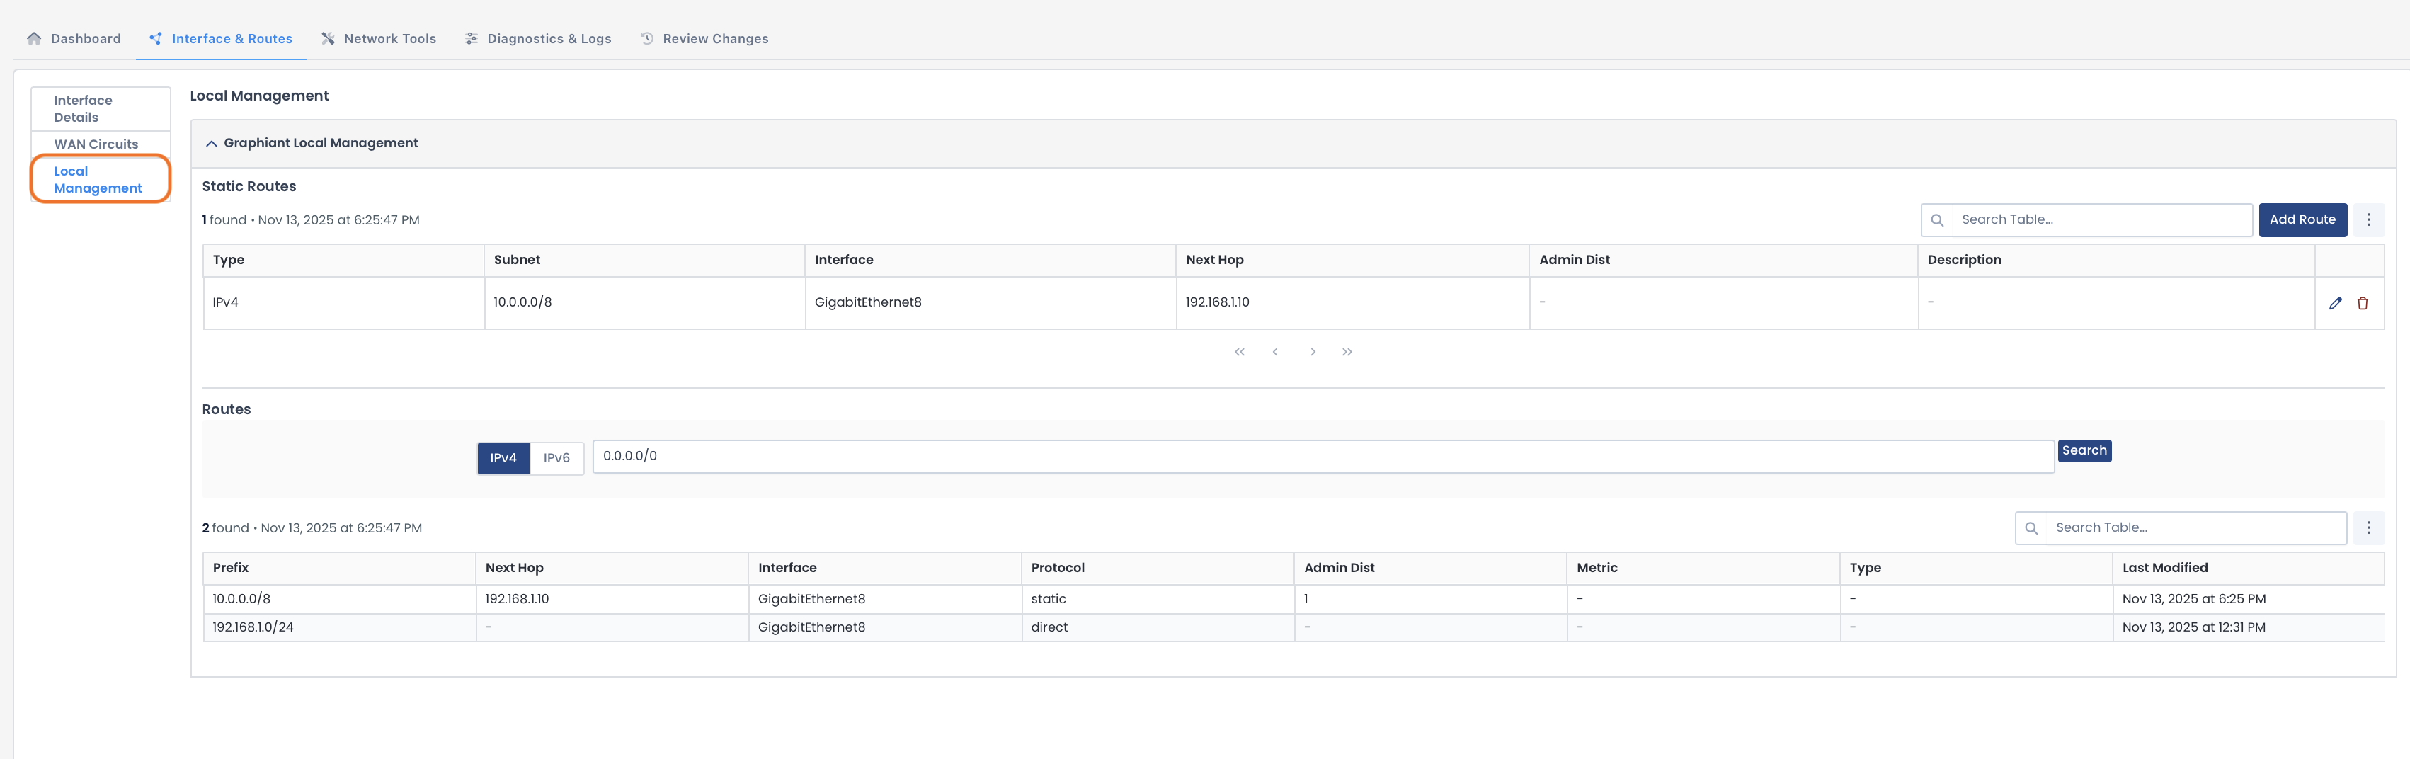
Task: Select IPv4 route filter
Action: (503, 457)
